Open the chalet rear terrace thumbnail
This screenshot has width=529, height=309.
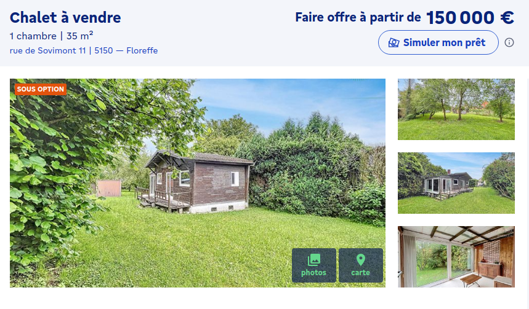(x=456, y=183)
